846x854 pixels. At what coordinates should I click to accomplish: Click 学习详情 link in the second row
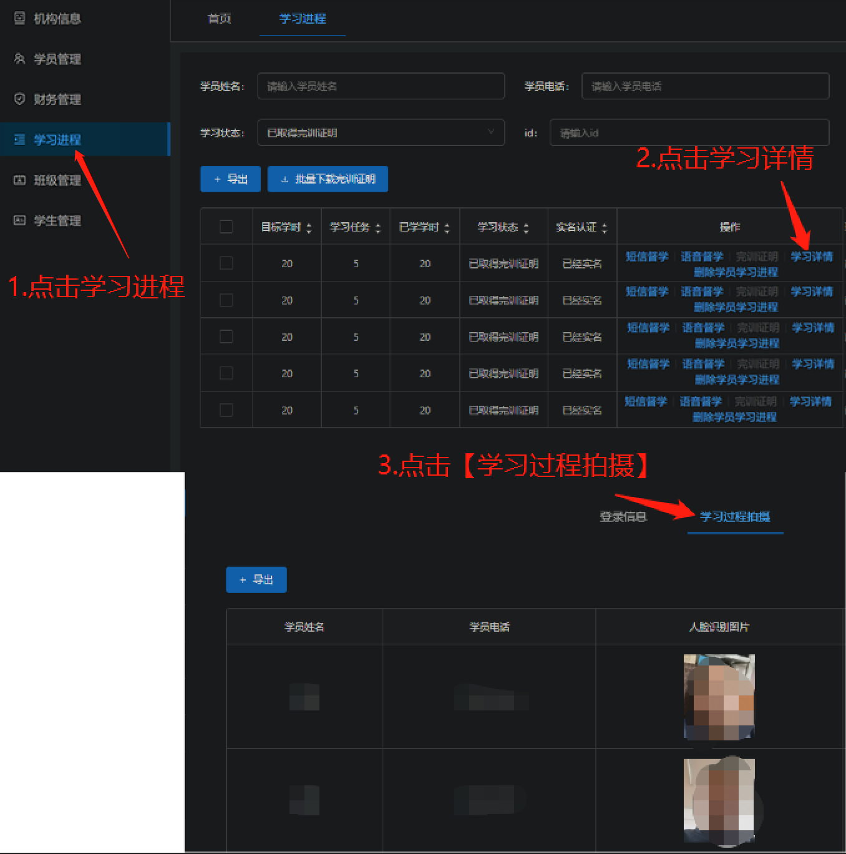tap(812, 292)
